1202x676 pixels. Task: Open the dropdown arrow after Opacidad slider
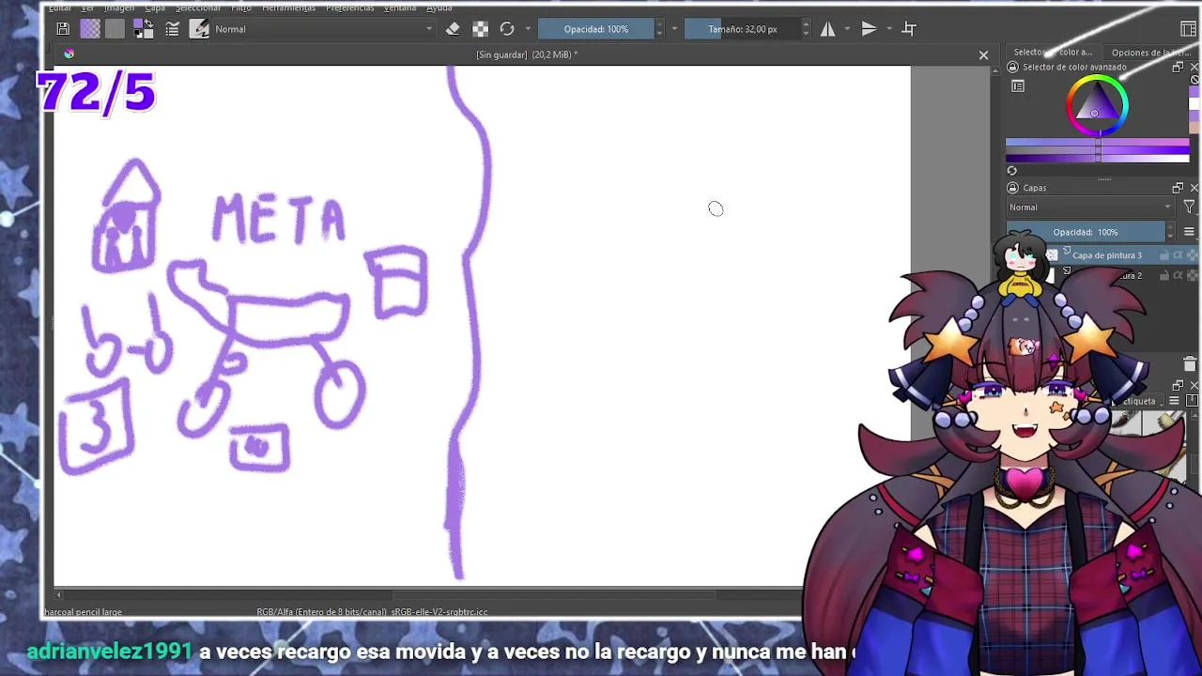coord(674,29)
